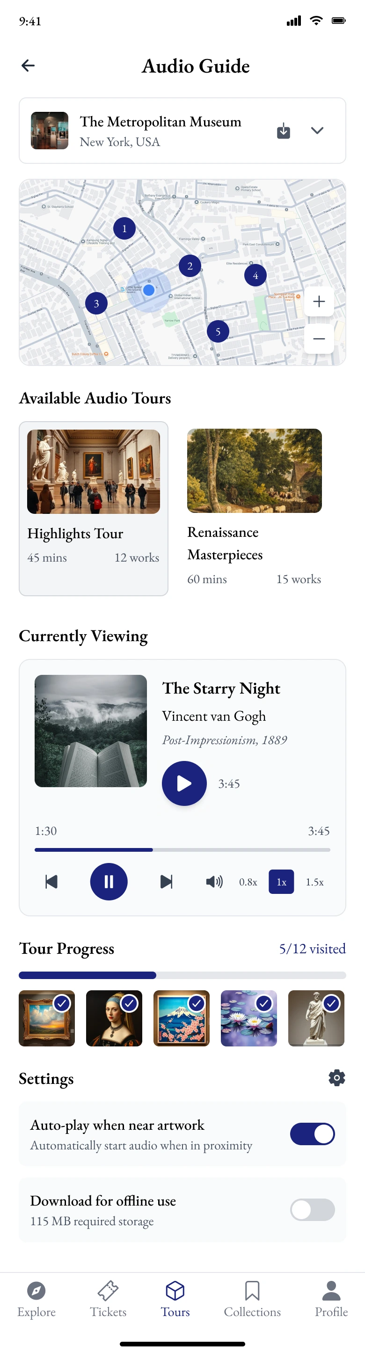Pause the current audio track
The image size is (365, 1360).
(x=109, y=881)
